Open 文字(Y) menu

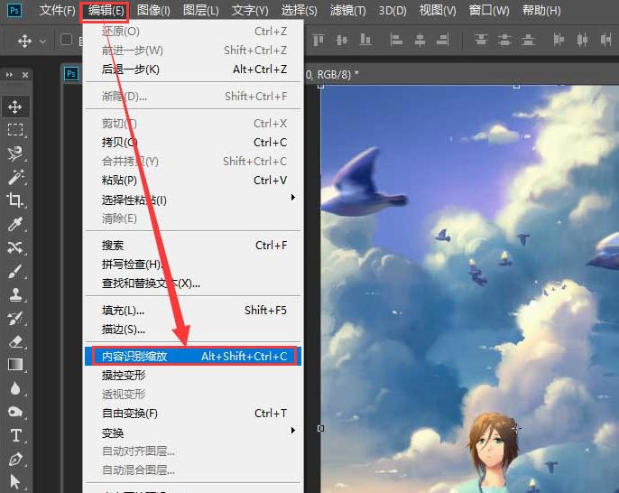250,11
